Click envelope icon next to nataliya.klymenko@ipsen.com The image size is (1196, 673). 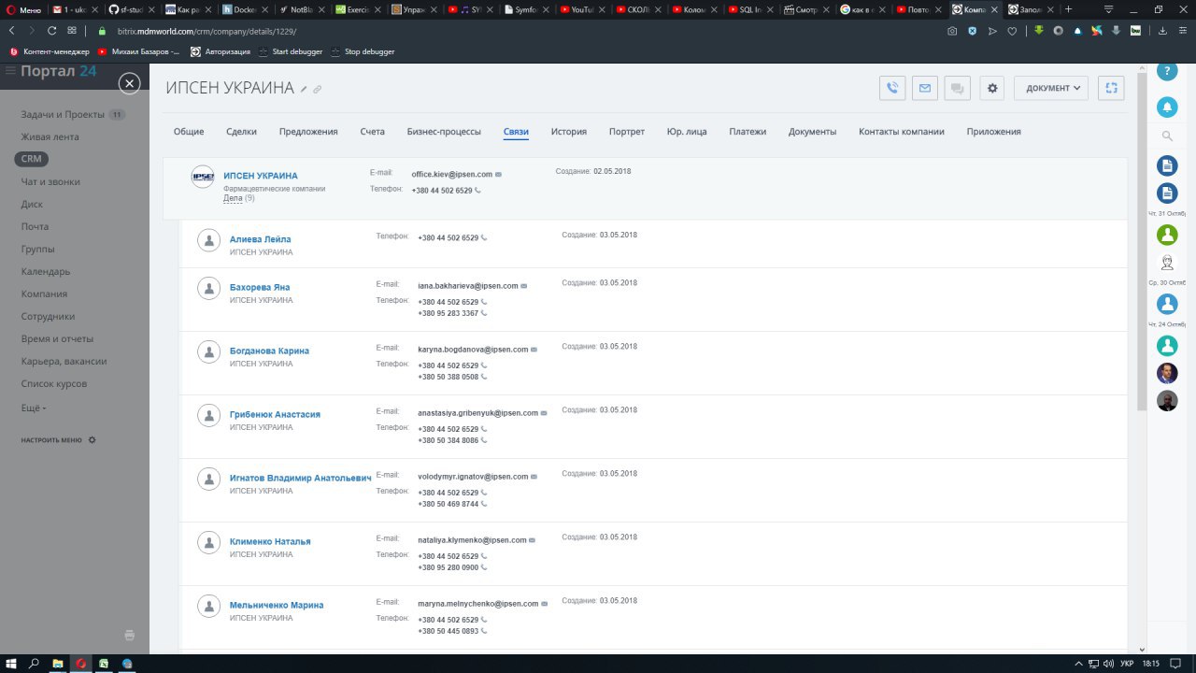tap(532, 540)
